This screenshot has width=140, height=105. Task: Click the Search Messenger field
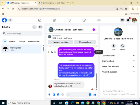22,33
